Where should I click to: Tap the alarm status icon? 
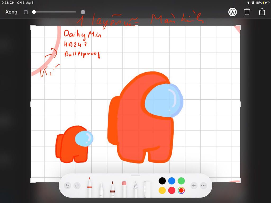click(x=253, y=3)
